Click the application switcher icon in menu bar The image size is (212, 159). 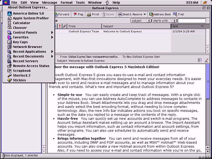205,2
